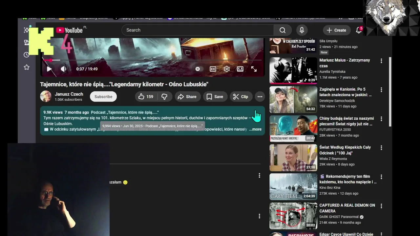Toggle closed captions in player
420x236 pixels.
213,69
